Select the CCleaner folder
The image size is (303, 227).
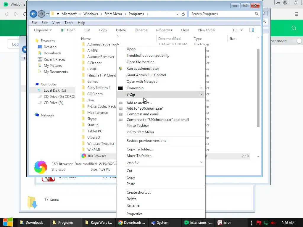pyautogui.click(x=94, y=63)
